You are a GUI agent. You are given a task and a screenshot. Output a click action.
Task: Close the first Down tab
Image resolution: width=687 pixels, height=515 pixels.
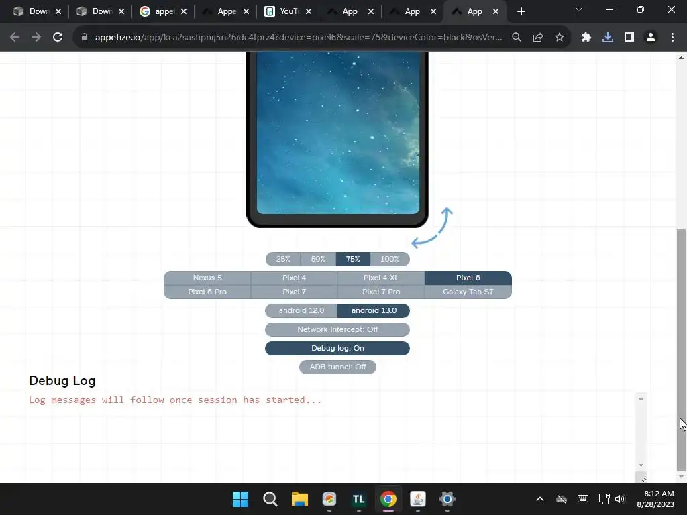tap(58, 11)
